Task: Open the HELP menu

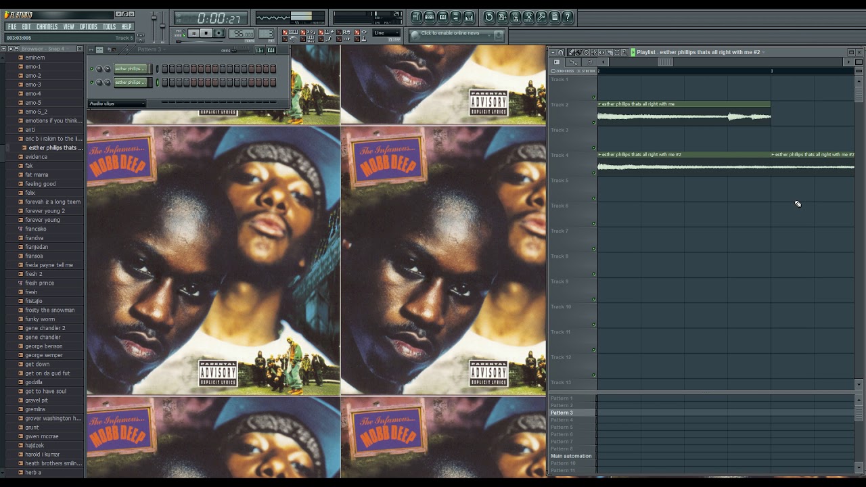Action: (127, 26)
